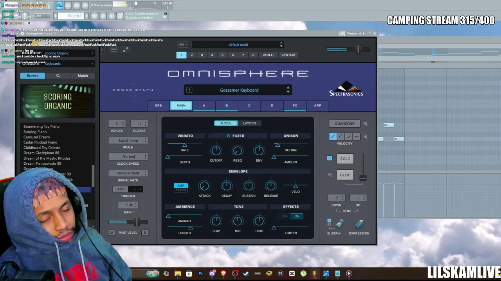Open the patch info 'i' button
Viewport: 501px width, 281px height.
tap(189, 90)
